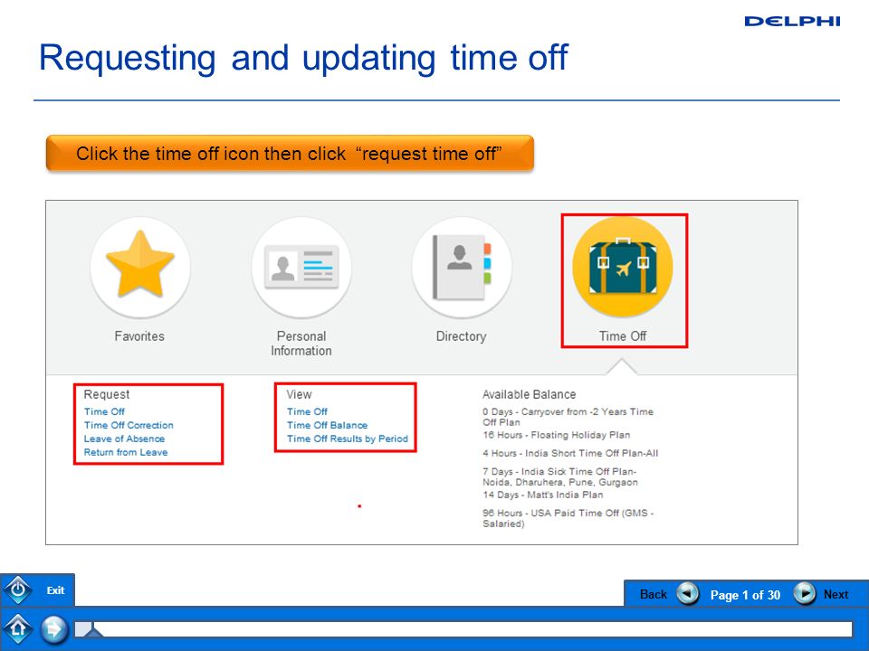Click the forward arrow icon beside home

53,629
